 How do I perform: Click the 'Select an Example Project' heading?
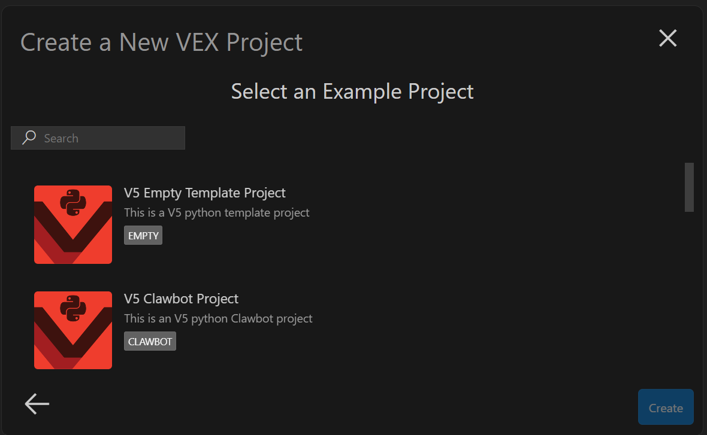coord(352,91)
